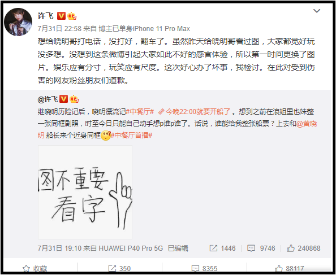This screenshot has height=275, width=336.
Task: Click the V badge in the reposted header
Action: point(64,99)
